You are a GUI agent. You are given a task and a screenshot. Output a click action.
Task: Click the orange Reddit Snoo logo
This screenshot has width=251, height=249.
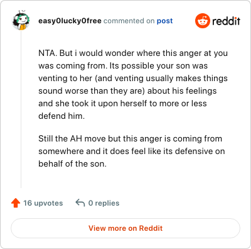point(202,21)
